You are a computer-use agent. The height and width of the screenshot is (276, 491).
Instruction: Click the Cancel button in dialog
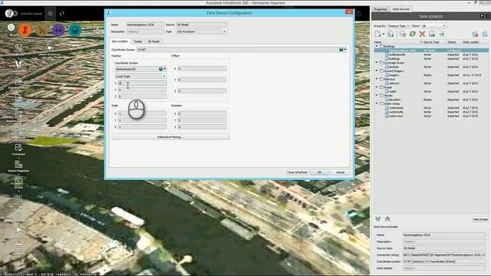coord(340,172)
